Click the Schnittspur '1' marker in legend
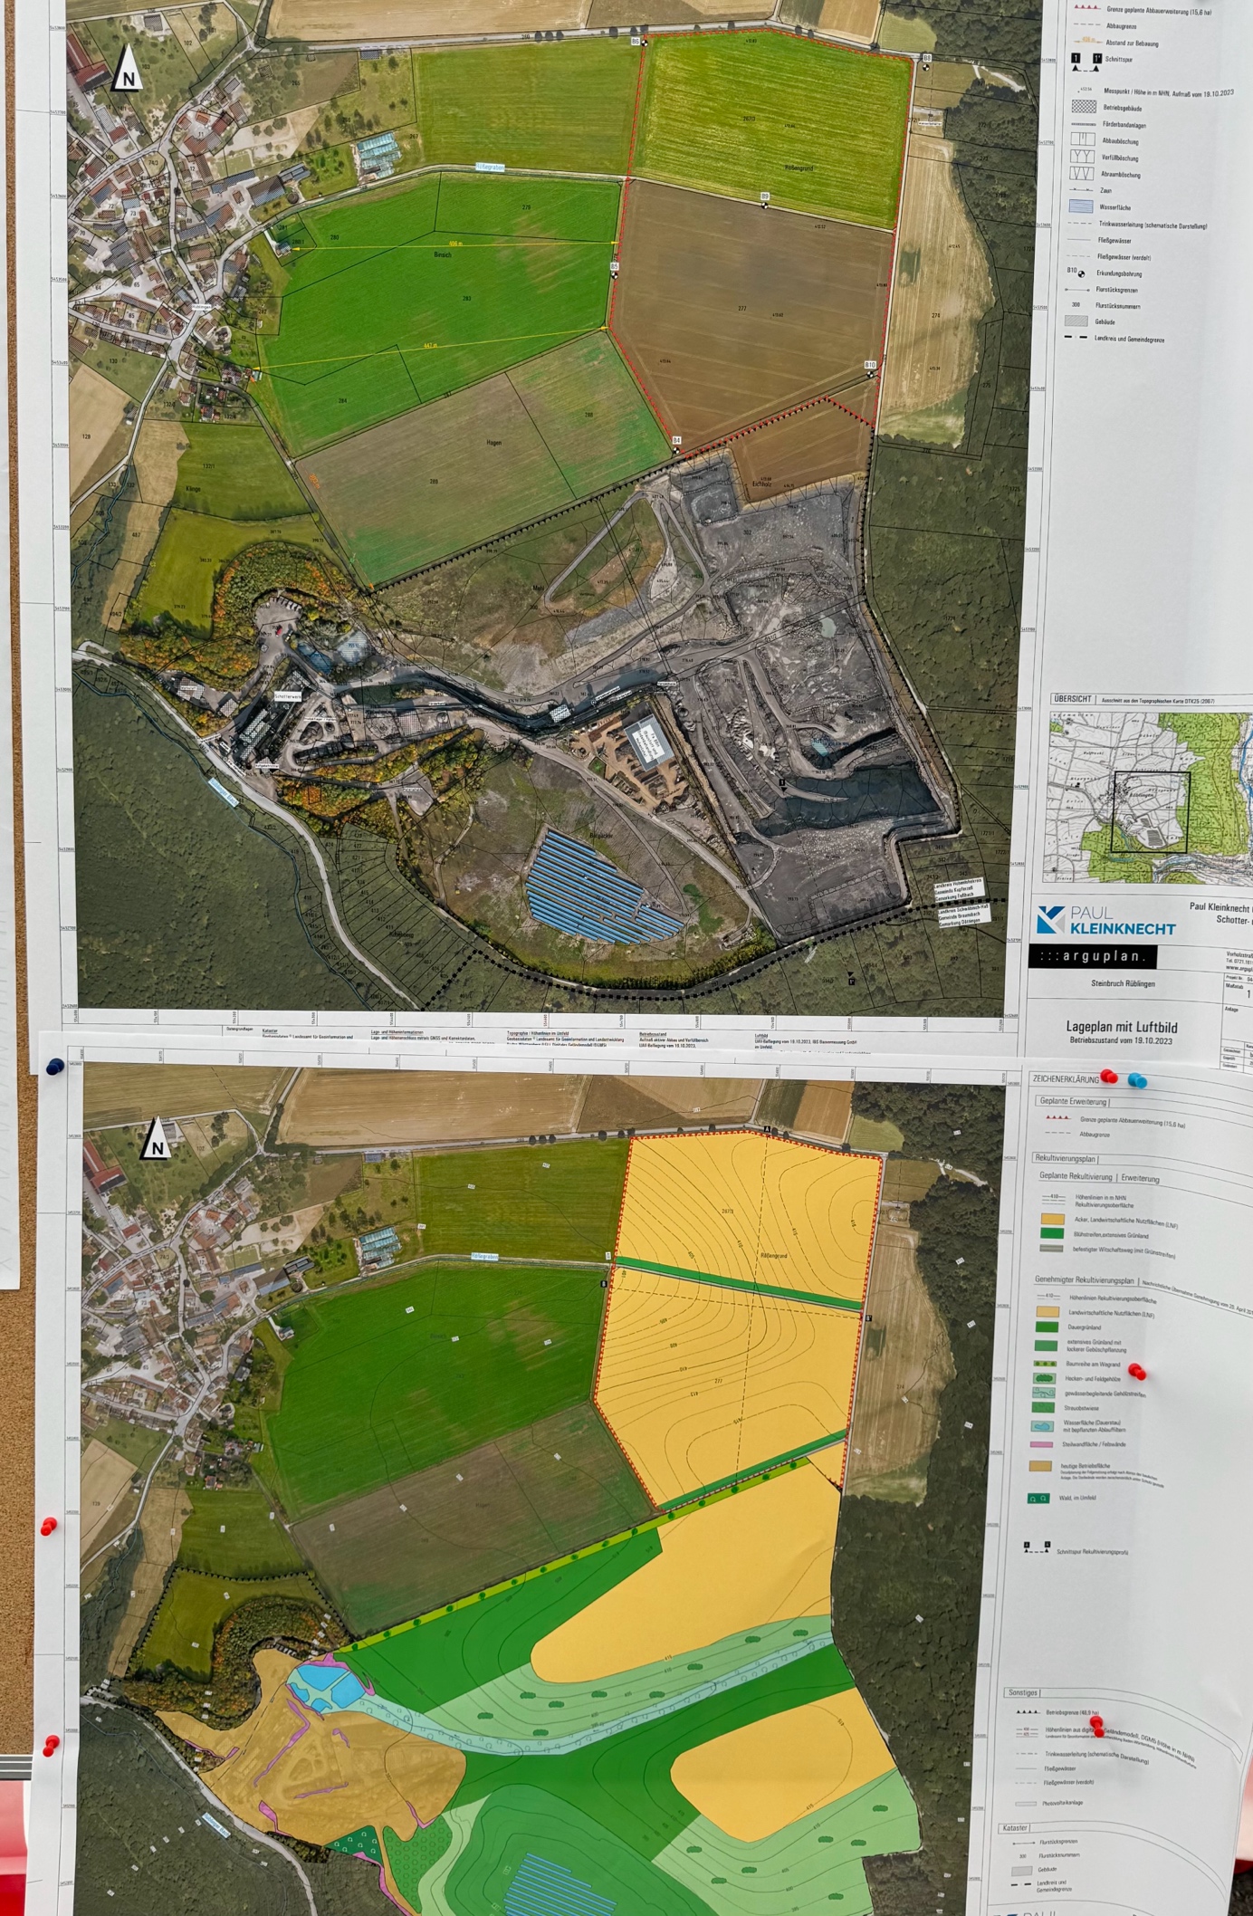 click(1076, 60)
